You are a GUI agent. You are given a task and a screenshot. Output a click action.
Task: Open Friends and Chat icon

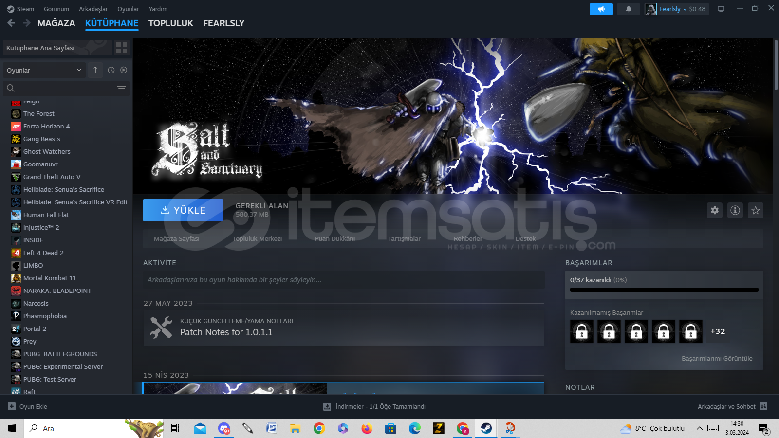763,406
